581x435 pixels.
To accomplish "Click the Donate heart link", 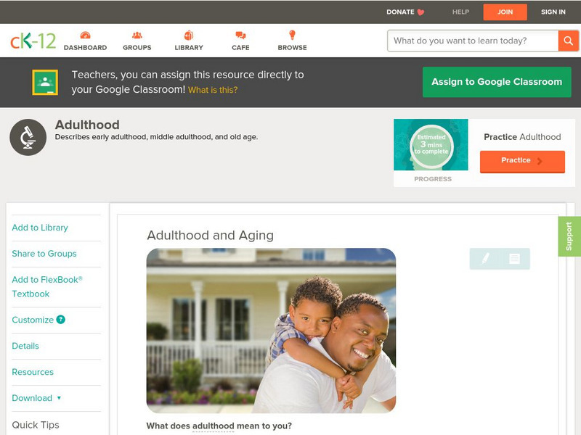I will click(x=405, y=12).
